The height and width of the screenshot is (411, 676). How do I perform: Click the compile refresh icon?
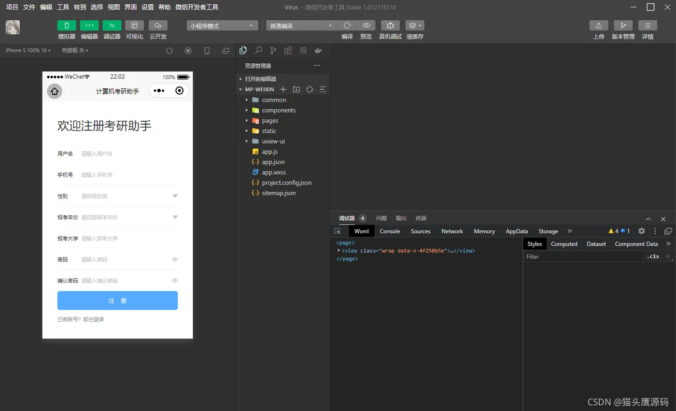(347, 26)
